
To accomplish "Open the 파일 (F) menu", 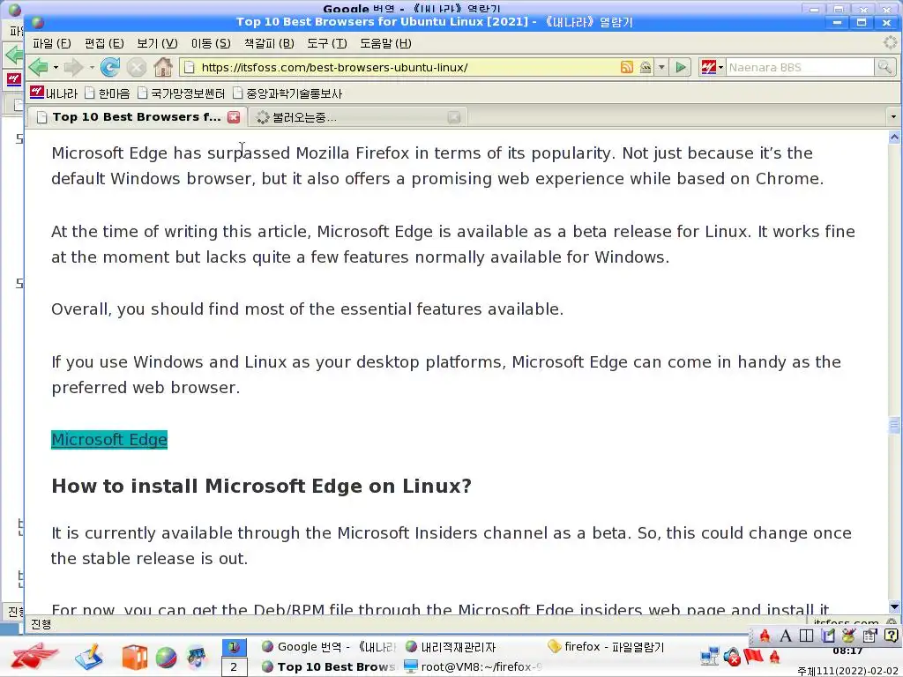I will pos(51,43).
